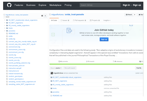Click folder icon of hosts in sidebar
Image resolution: width=147 pixels, height=101 pixels.
[7, 28]
